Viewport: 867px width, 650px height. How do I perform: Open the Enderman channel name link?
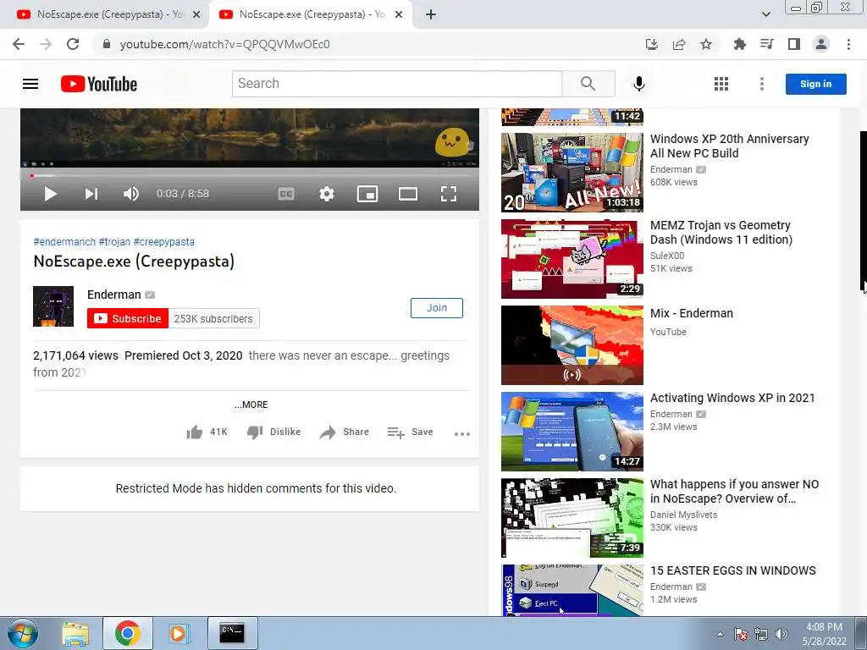[x=114, y=295]
